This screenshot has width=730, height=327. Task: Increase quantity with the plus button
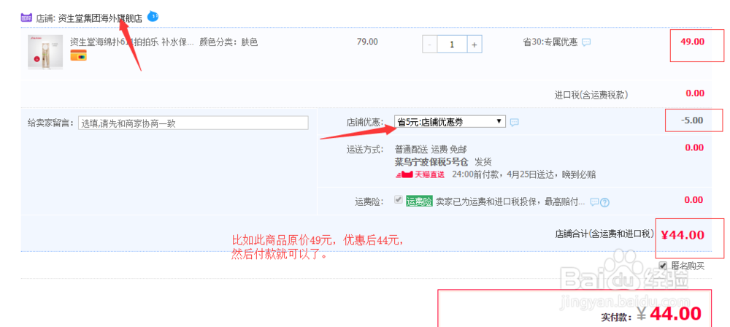point(474,45)
